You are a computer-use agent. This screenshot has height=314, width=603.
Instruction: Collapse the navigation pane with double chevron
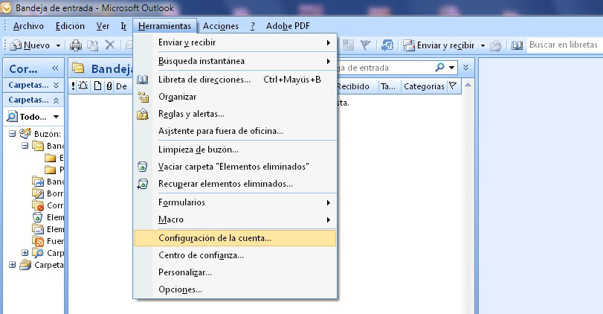55,68
